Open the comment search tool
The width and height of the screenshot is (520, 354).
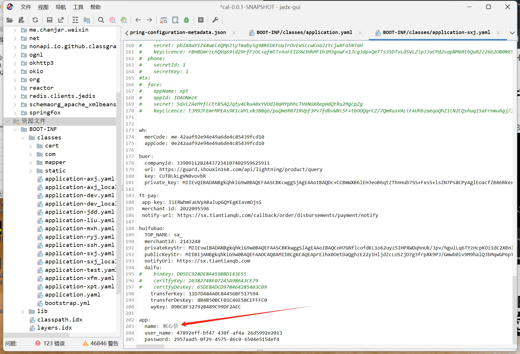[x=124, y=20]
